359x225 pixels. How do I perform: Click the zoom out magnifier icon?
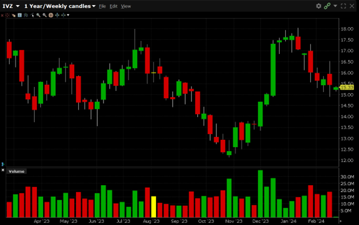[44, 15]
